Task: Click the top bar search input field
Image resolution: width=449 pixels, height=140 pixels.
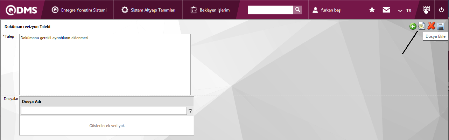Action: [270, 10]
